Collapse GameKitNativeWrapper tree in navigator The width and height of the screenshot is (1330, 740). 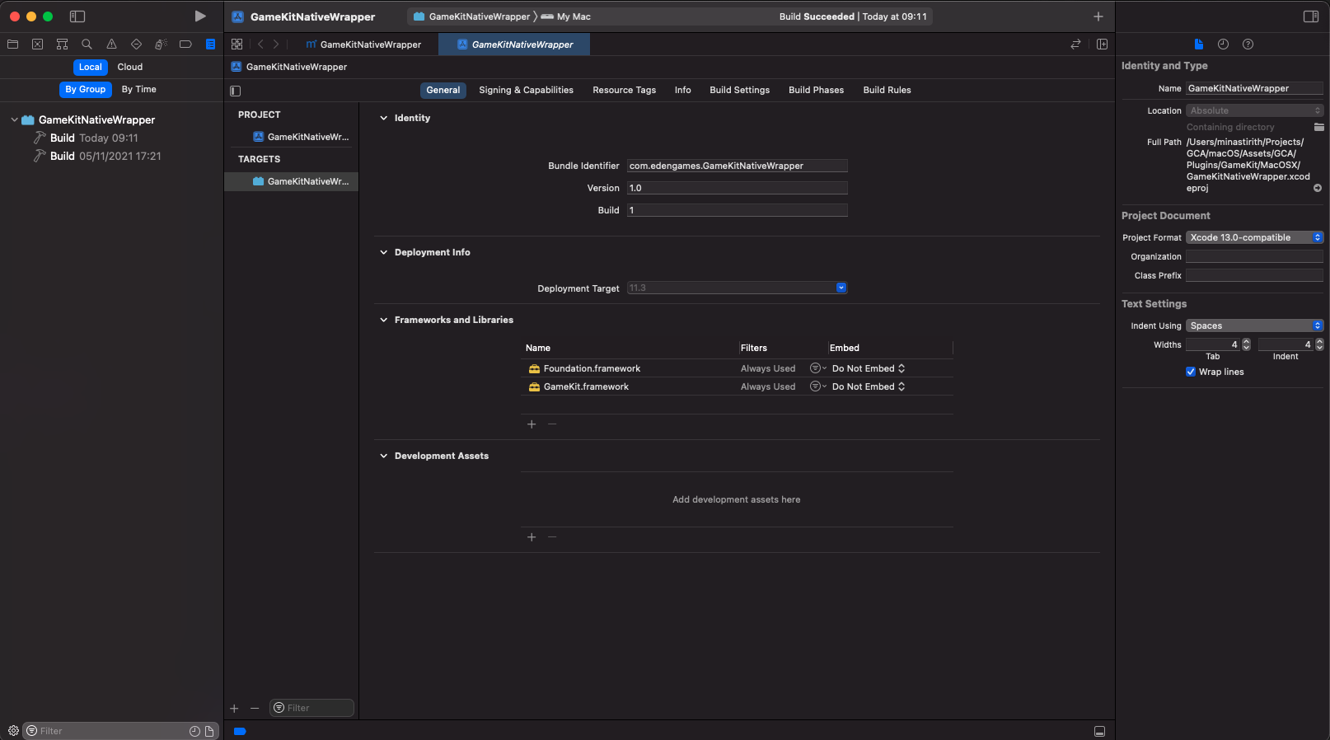click(x=14, y=120)
